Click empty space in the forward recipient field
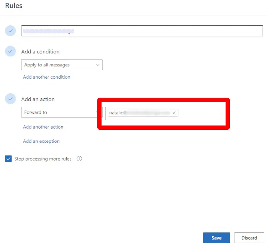This screenshot has height=243, width=267. pyautogui.click(x=199, y=113)
